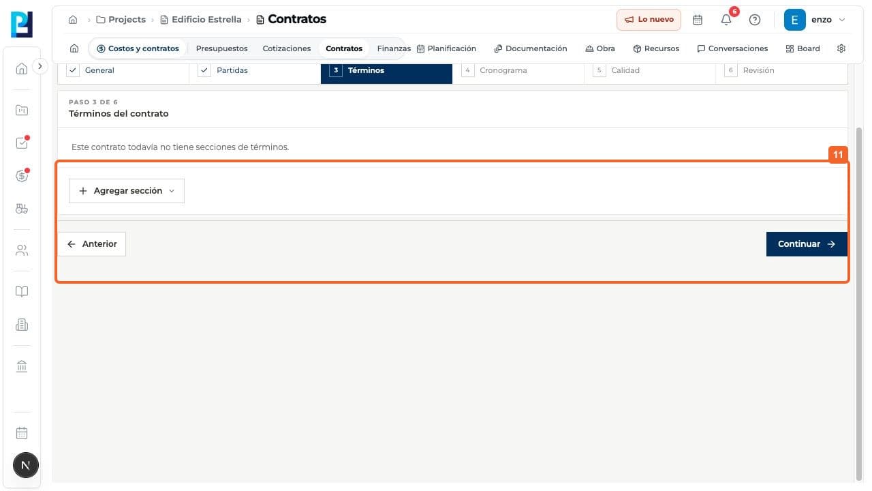Screen dimensions: 872x491
Task: Open the enzo user account menu
Action: 815,20
